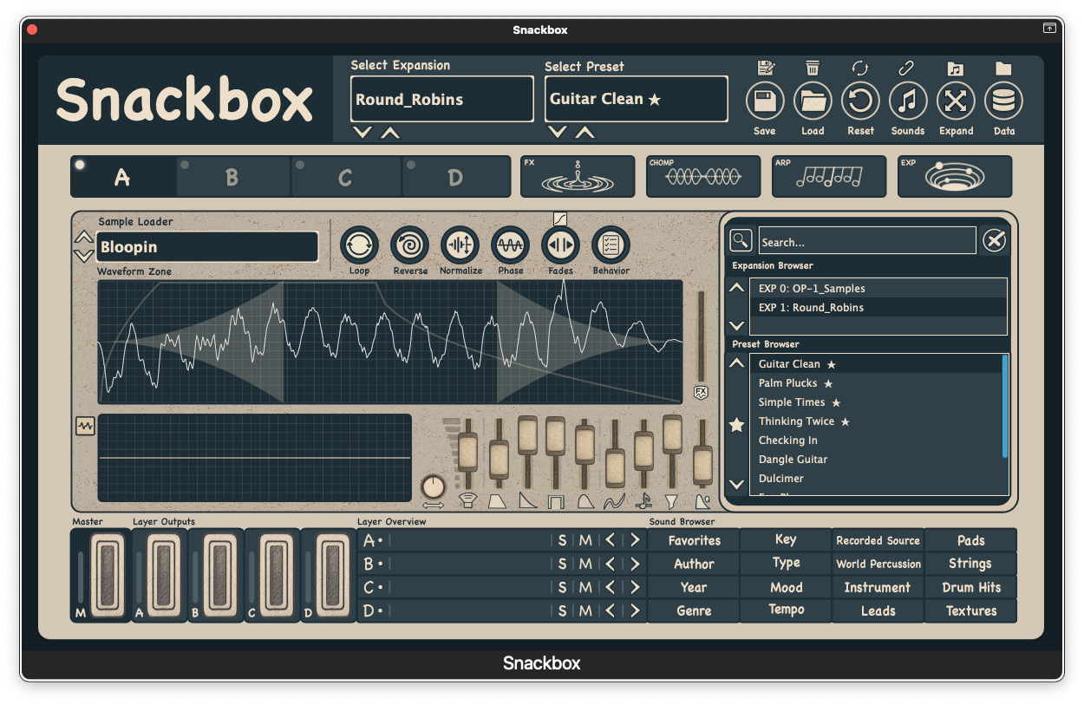Click the Reset icon button
This screenshot has height=705, width=1084.
(x=860, y=101)
